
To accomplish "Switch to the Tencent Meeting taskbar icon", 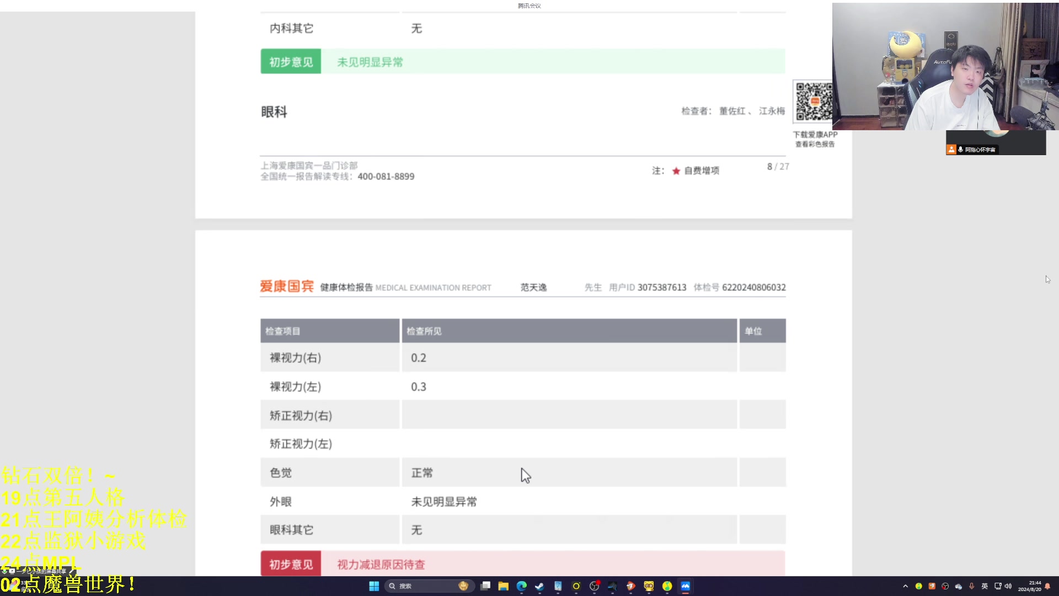I will (685, 586).
